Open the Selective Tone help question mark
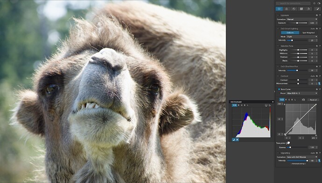Image resolution: width=322 pixels, height=183 pixels. coord(320,46)
